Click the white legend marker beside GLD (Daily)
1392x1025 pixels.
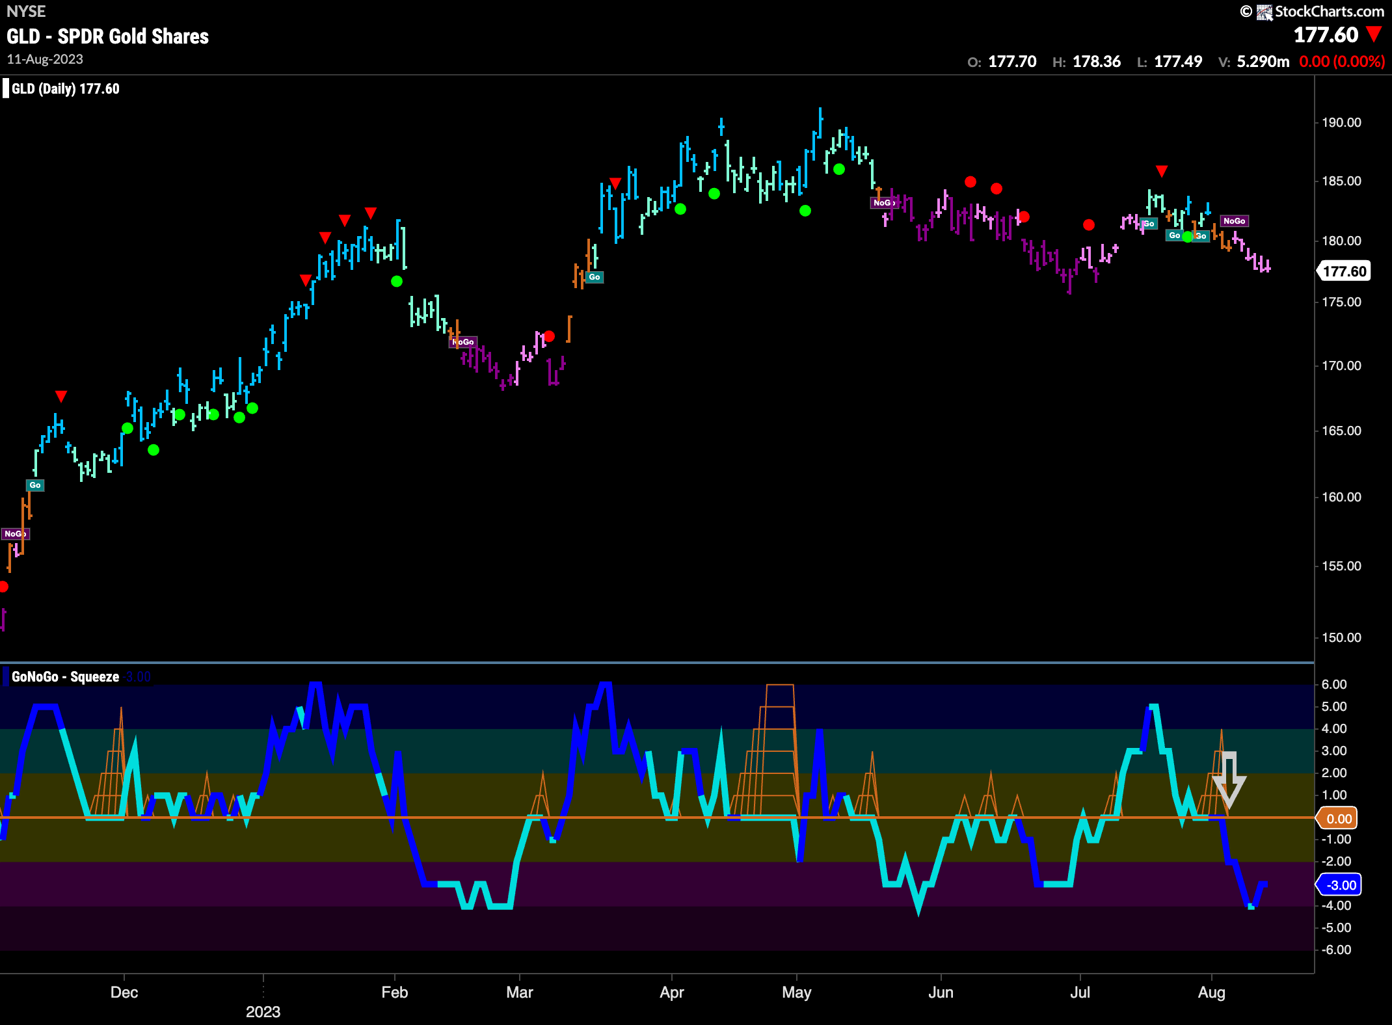tap(6, 88)
